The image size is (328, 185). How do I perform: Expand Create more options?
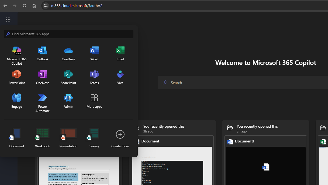(x=120, y=134)
